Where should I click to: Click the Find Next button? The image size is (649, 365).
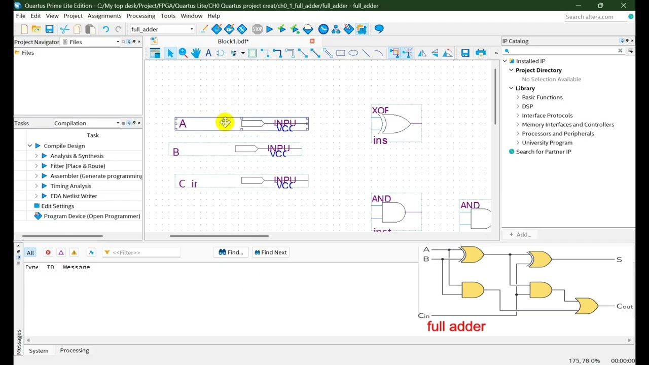pos(271,252)
